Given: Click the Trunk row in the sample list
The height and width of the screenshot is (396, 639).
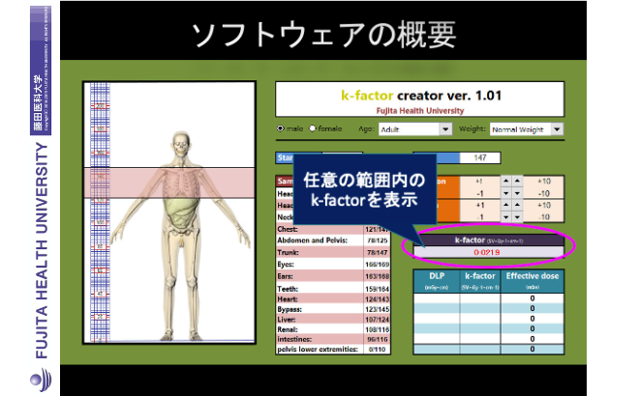Looking at the screenshot, I should (x=319, y=251).
